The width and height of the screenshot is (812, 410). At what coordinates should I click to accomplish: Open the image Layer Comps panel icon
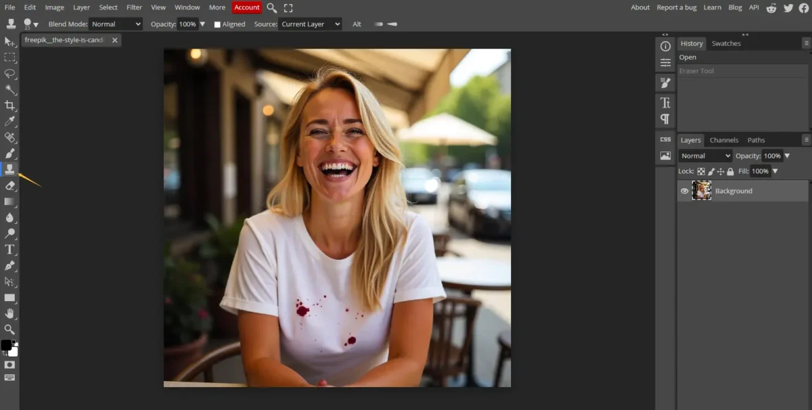665,156
